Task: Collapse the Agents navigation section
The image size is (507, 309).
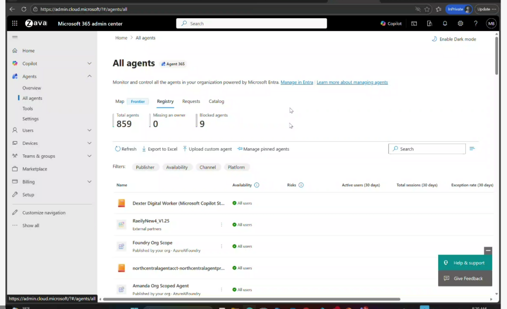Action: click(89, 76)
